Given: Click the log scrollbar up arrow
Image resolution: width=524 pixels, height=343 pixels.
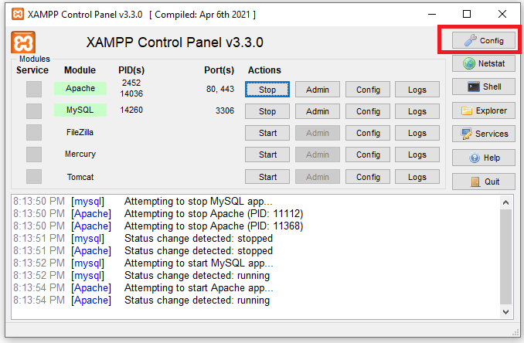Looking at the screenshot, I should (x=505, y=202).
